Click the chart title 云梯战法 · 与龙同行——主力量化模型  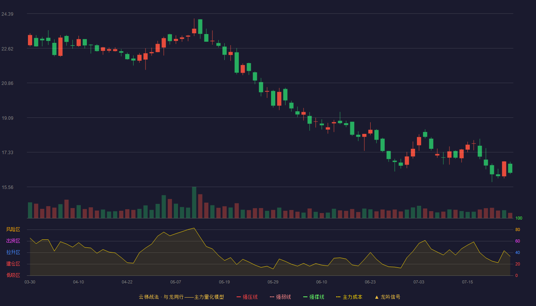click(181, 297)
